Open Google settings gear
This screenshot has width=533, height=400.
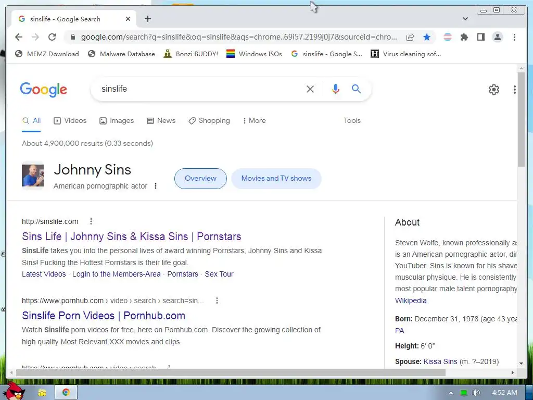click(x=493, y=90)
